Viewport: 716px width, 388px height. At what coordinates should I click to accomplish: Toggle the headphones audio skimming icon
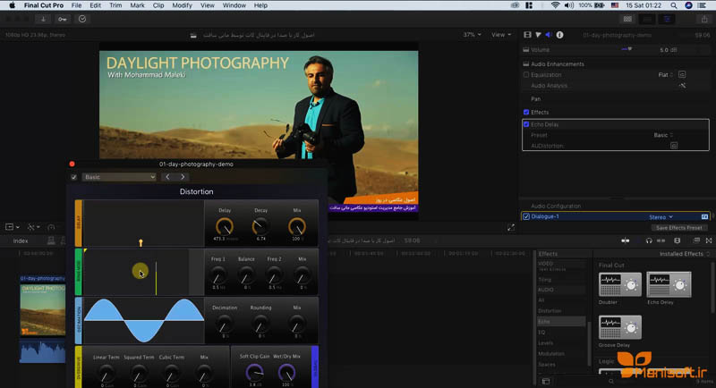click(x=649, y=240)
